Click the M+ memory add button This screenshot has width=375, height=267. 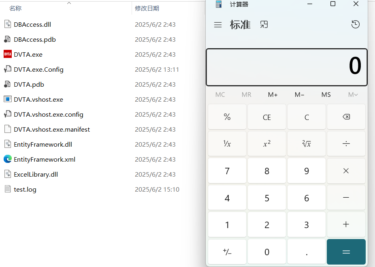tap(273, 95)
